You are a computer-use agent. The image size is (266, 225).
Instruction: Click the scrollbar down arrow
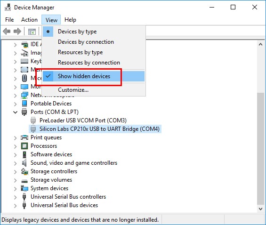pyautogui.click(x=260, y=209)
